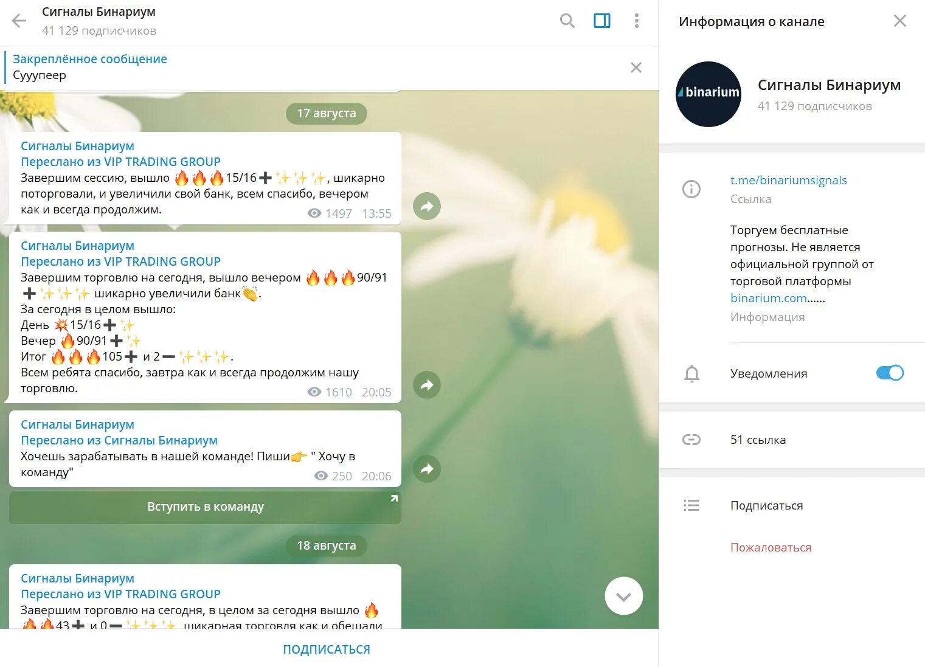Click the header title Сигналы Бинариум
The image size is (925, 667).
99,12
